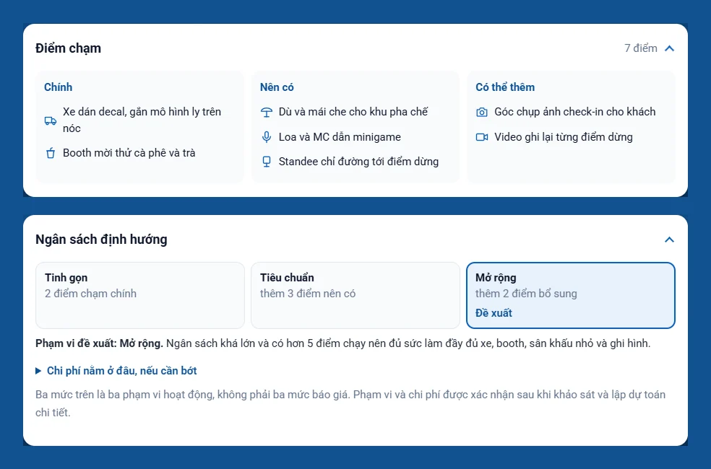Click the camera icon for check-in corner
The width and height of the screenshot is (711, 469).
coord(481,113)
